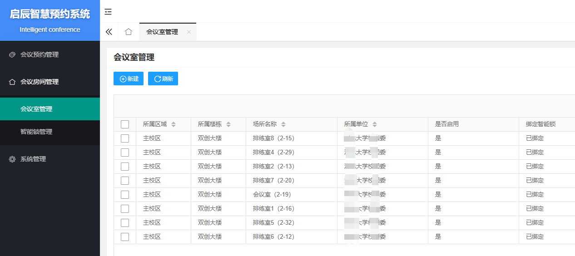Image resolution: width=575 pixels, height=256 pixels.
Task: Open 智能锁管理 in the sidebar
Action: pyautogui.click(x=36, y=132)
